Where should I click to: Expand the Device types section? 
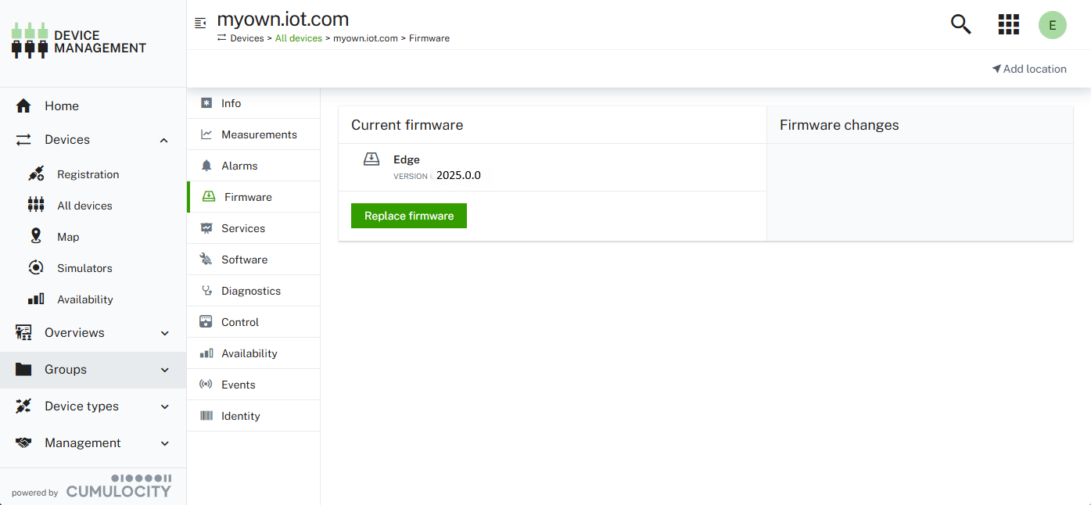tap(165, 407)
